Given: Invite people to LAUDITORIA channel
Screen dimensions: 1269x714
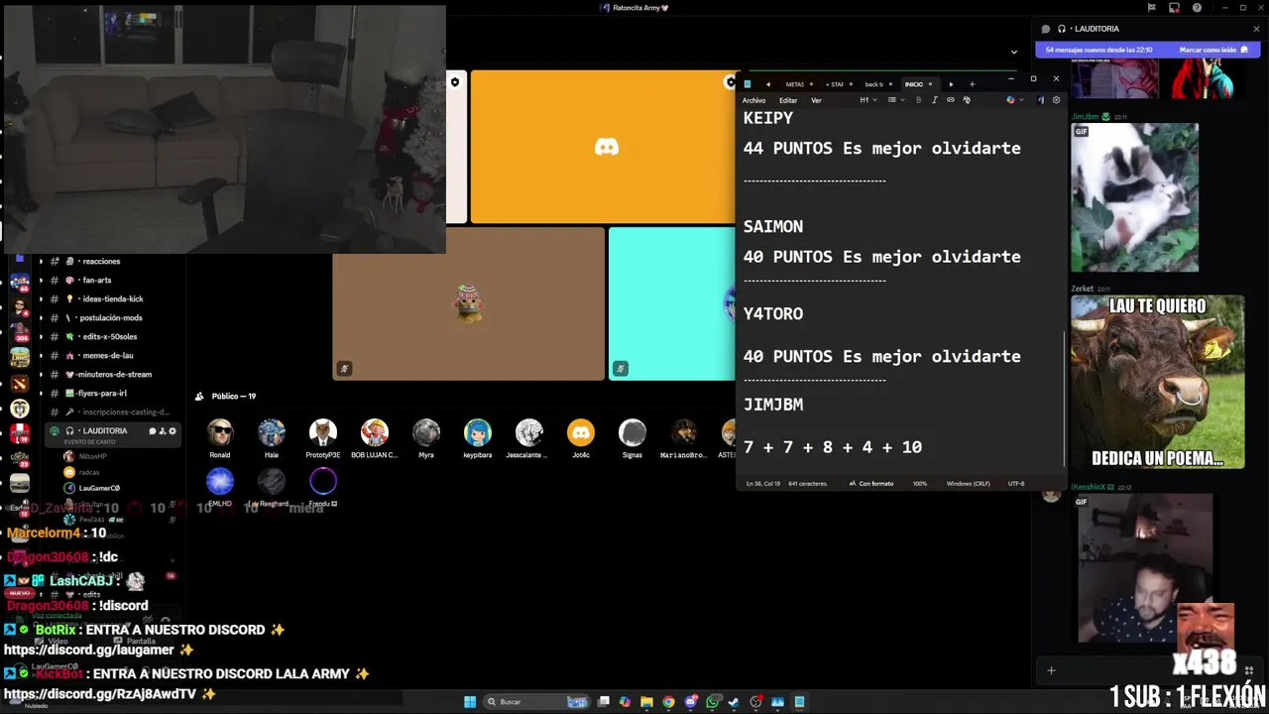Looking at the screenshot, I should [162, 431].
